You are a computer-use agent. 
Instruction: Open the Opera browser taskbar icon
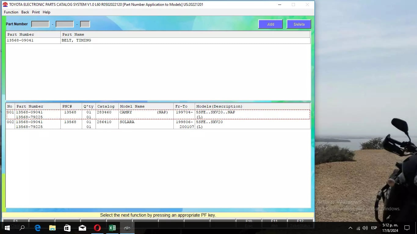(97, 228)
